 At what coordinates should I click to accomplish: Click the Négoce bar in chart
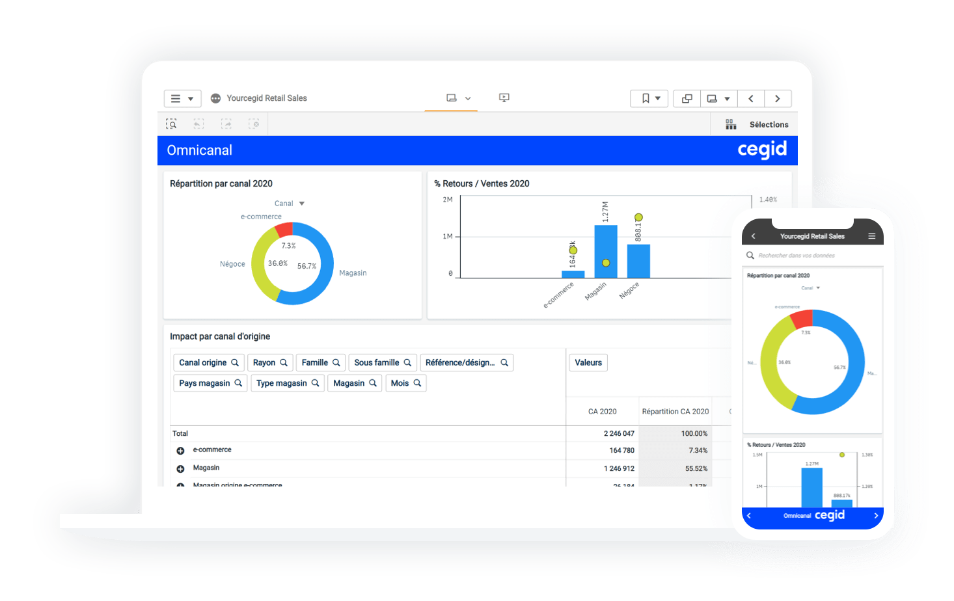point(638,261)
